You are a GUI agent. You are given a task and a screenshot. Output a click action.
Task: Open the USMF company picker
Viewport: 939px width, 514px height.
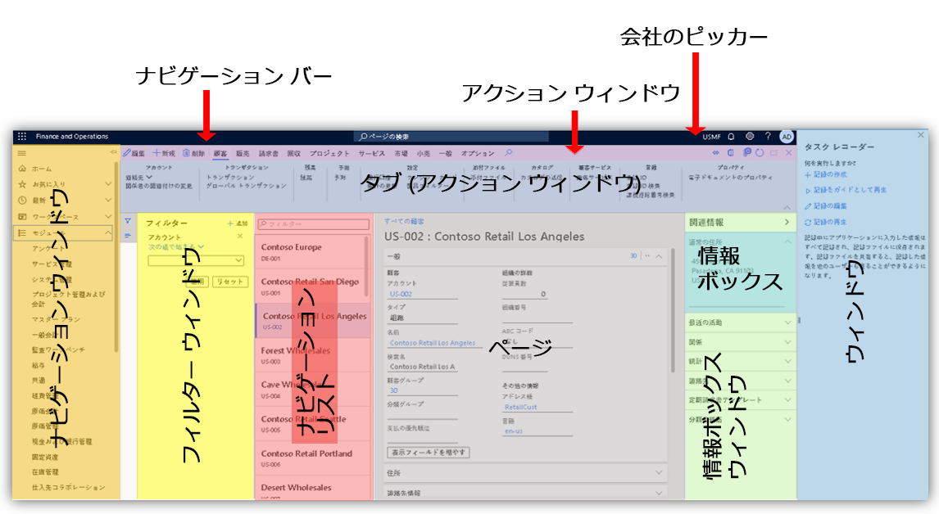711,137
